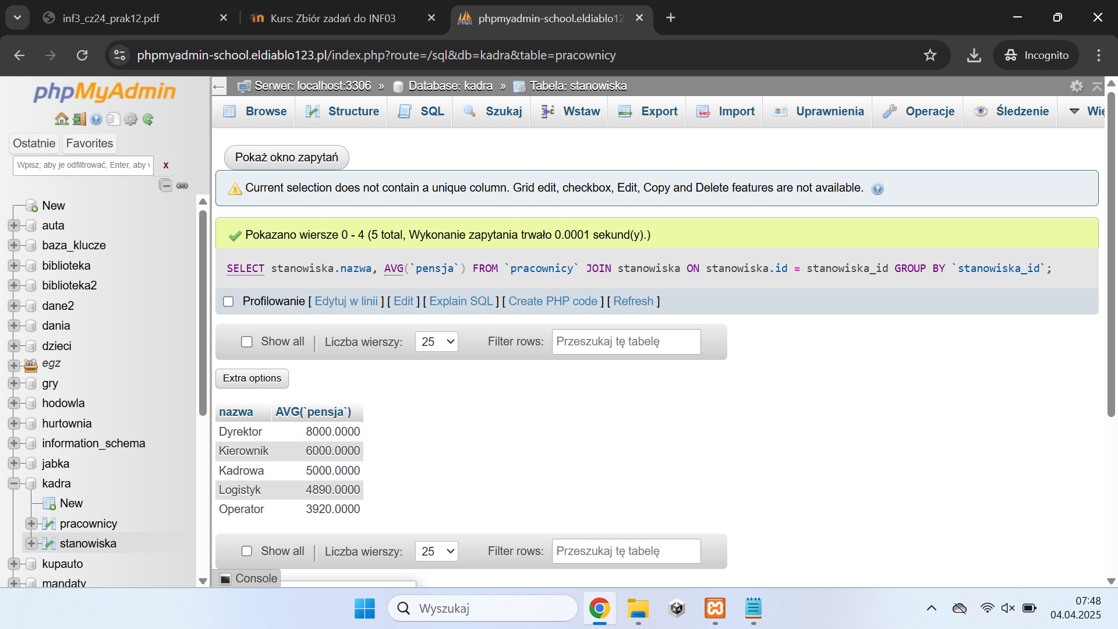
Task: Click the navigation tree vertical scrollbar
Action: [203, 314]
